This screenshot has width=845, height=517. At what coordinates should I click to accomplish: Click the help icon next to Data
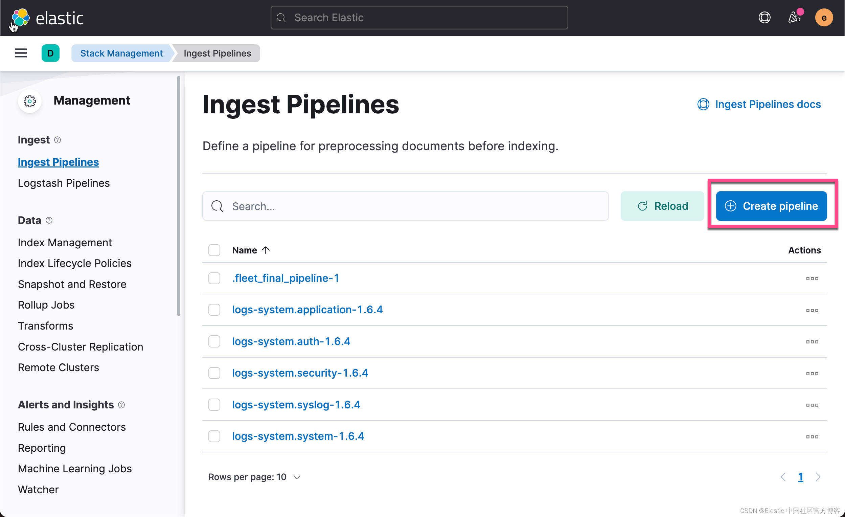pyautogui.click(x=49, y=220)
